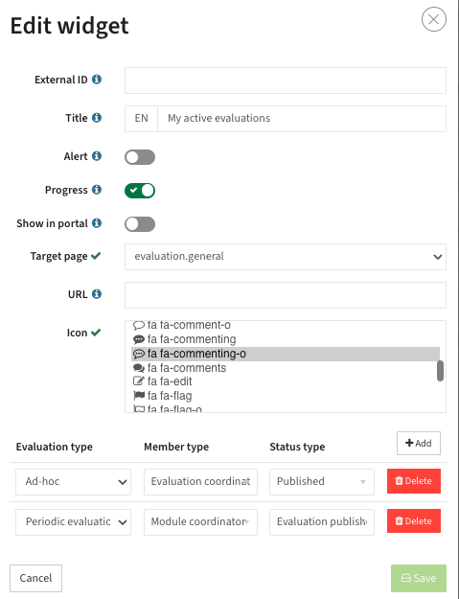459x599 pixels.
Task: Enable the Alert toggle
Action: pos(140,157)
